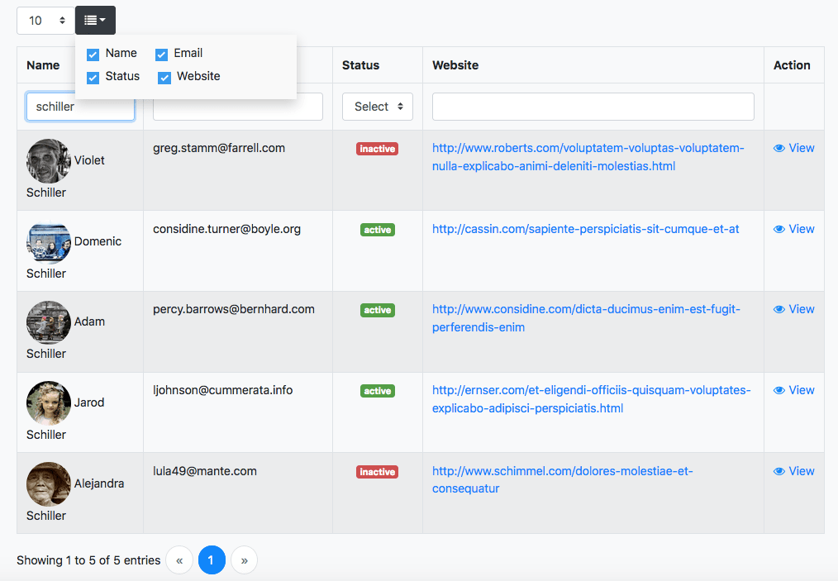The width and height of the screenshot is (838, 581).
Task: Click the Website column header
Action: [455, 65]
